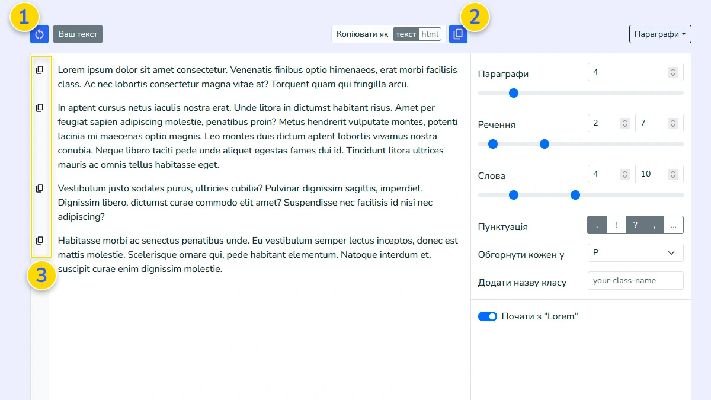711x400 pixels.
Task: Open the Параграфи dropdown menu
Action: click(660, 34)
